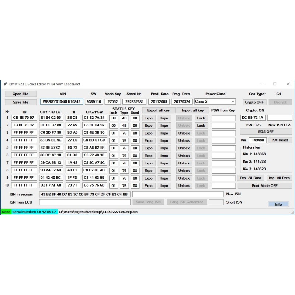Click the app icon in title bar
The width and height of the screenshot is (295, 295).
5,84
